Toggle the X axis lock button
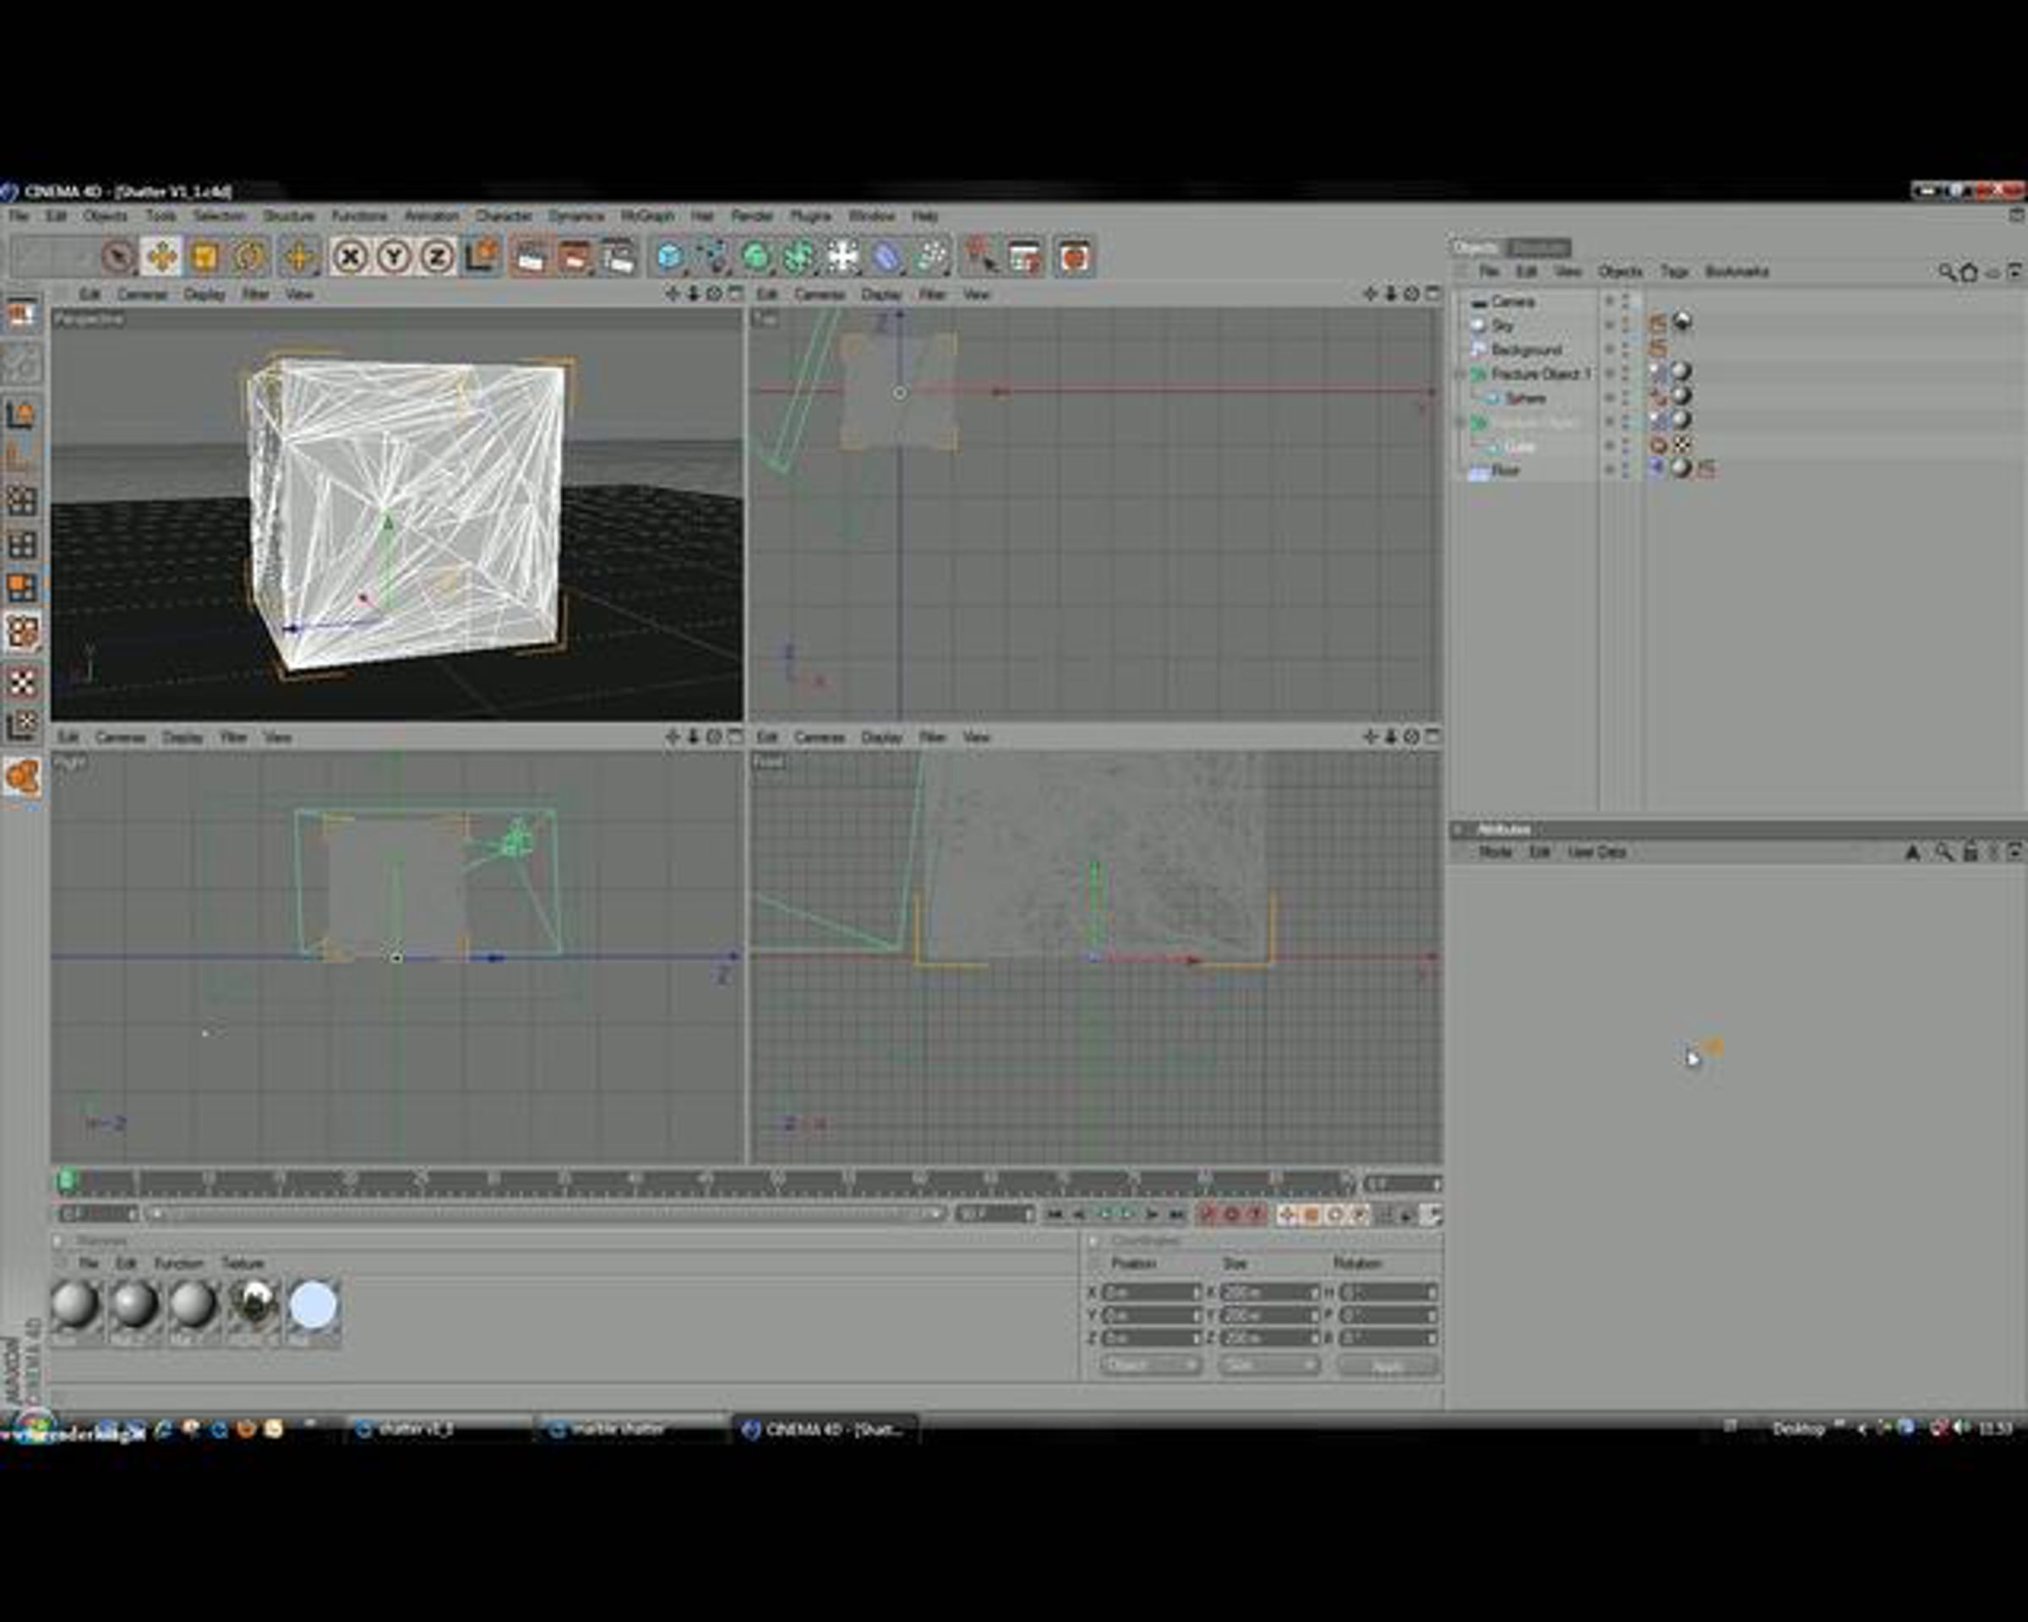Viewport: 2028px width, 1622px height. [x=350, y=257]
